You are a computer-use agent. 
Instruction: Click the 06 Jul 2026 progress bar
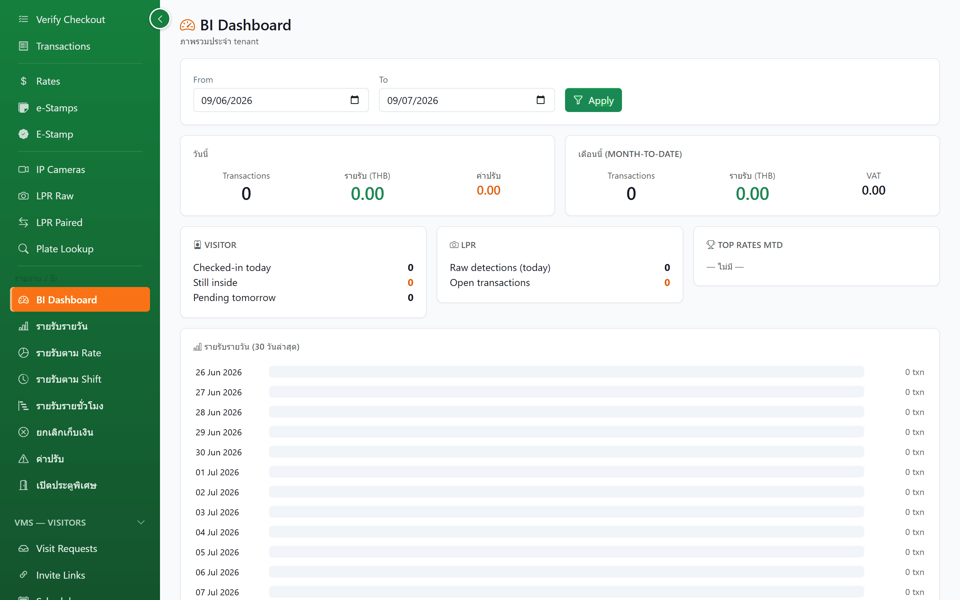click(x=566, y=572)
